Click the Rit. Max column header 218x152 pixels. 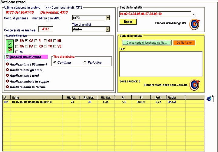pos(88,97)
